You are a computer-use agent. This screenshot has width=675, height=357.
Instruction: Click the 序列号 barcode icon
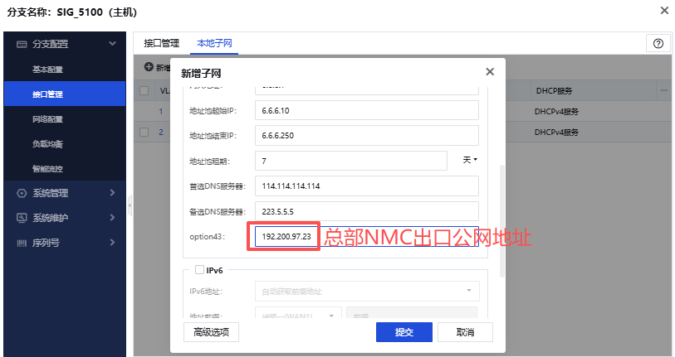pos(22,243)
